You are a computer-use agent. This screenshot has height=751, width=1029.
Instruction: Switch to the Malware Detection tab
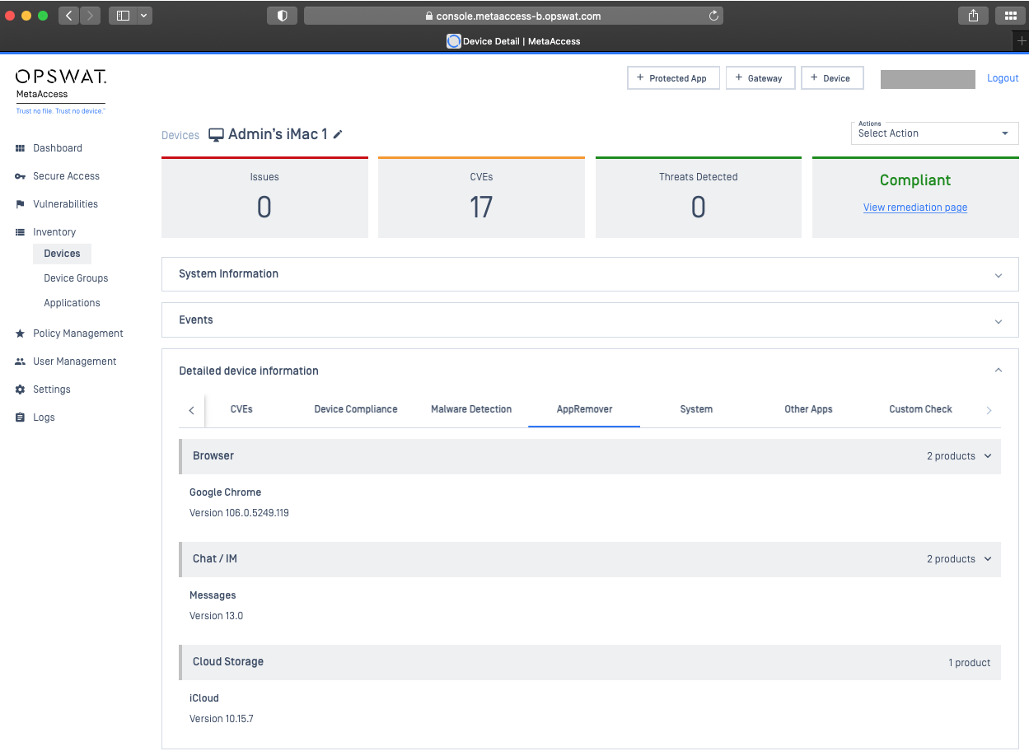coord(471,409)
